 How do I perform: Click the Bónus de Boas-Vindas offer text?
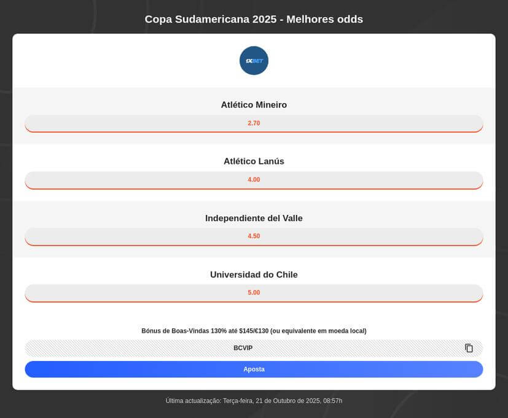coord(254,331)
